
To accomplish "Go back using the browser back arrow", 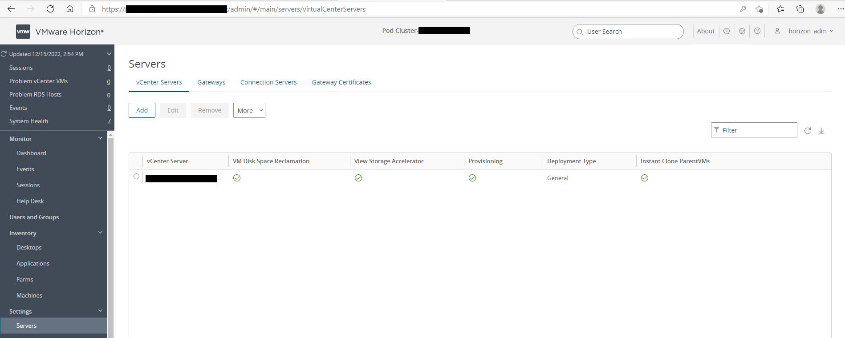I will [11, 9].
